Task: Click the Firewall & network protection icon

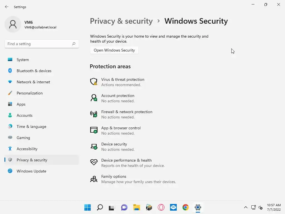Action: click(94, 114)
